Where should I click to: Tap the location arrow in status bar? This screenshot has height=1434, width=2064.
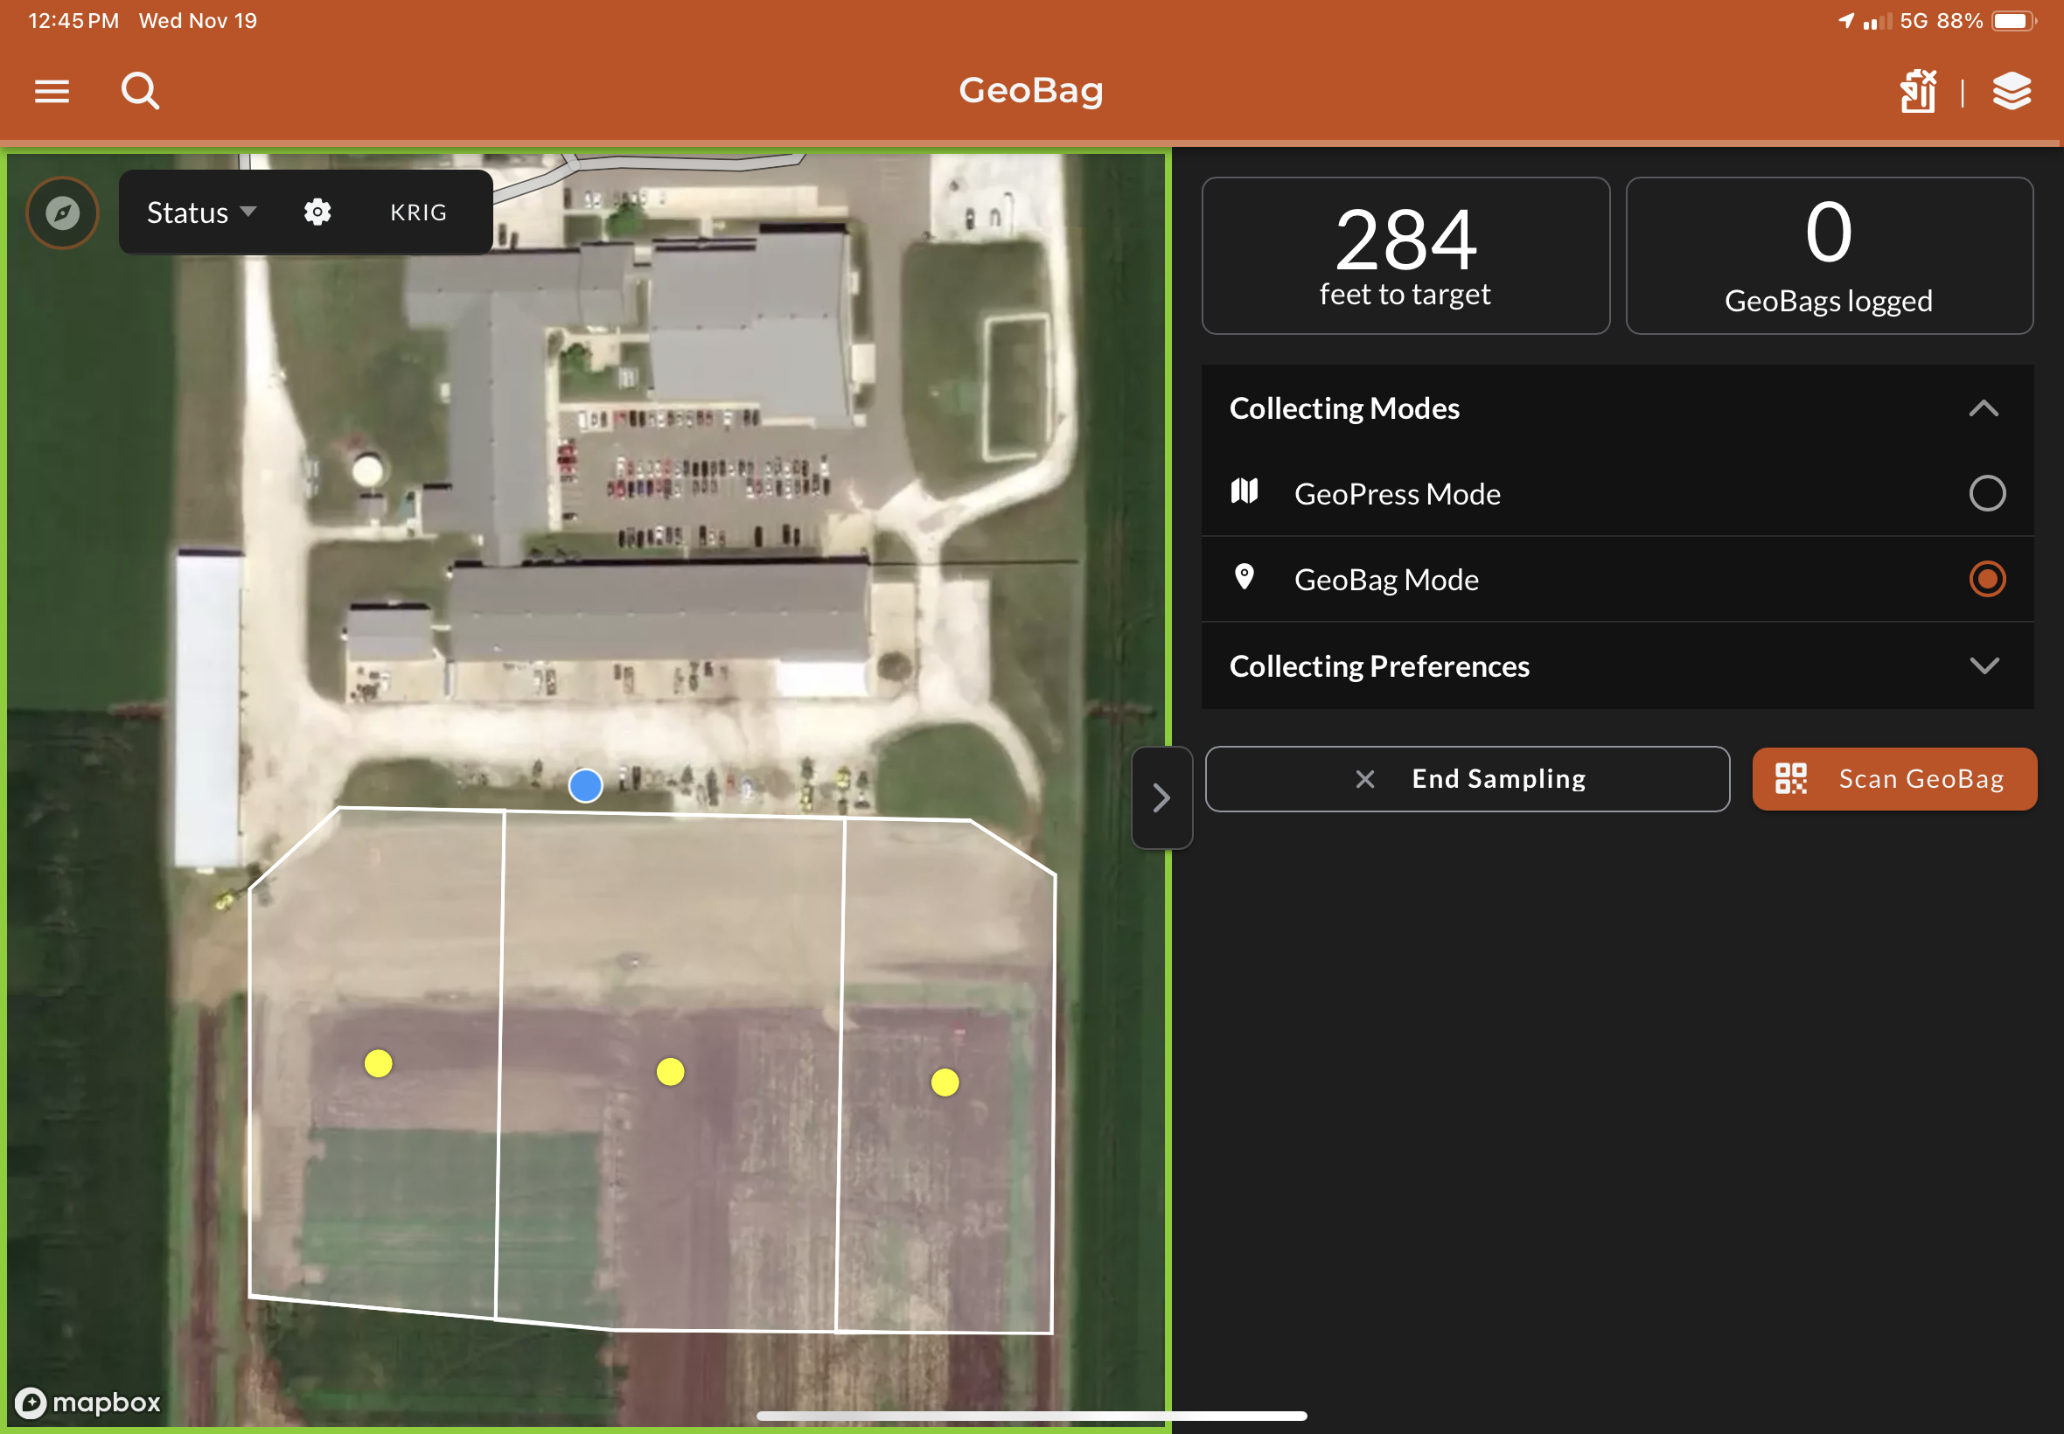tap(1845, 20)
